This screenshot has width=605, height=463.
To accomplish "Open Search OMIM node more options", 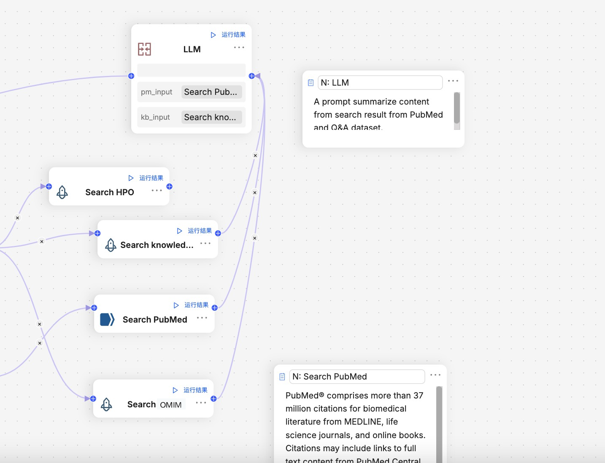I will pyautogui.click(x=201, y=403).
